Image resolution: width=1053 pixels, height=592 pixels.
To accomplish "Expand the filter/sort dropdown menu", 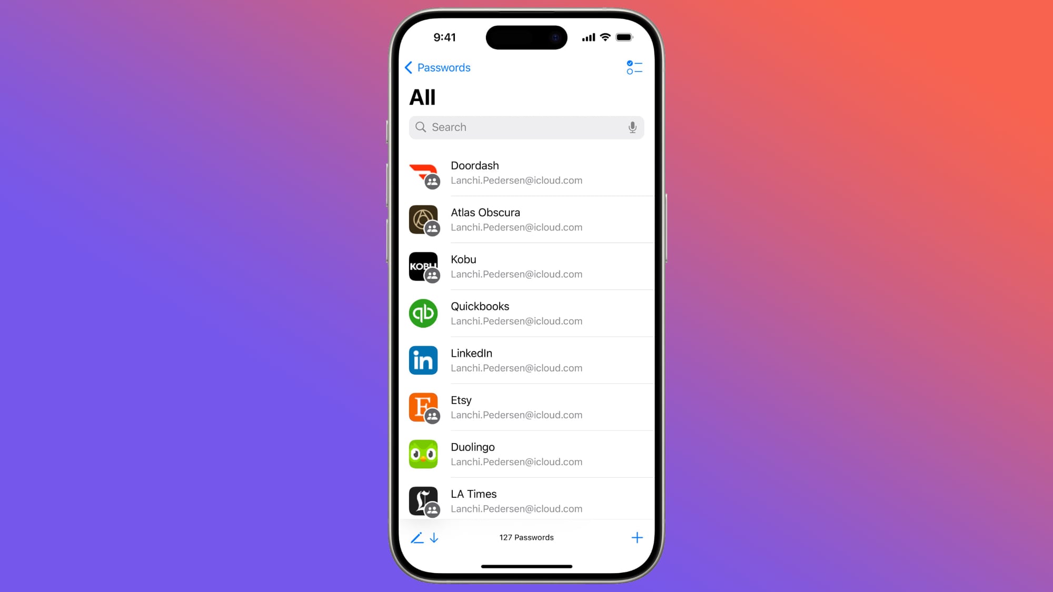I will (633, 67).
